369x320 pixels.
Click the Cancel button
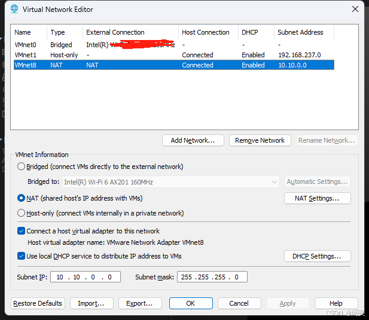click(x=239, y=303)
